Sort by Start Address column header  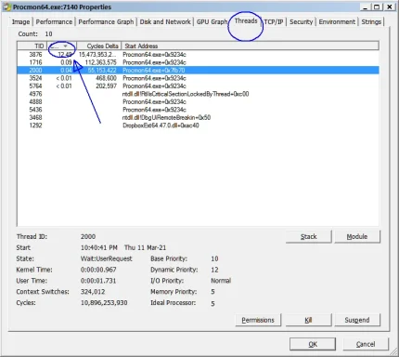pyautogui.click(x=250, y=46)
